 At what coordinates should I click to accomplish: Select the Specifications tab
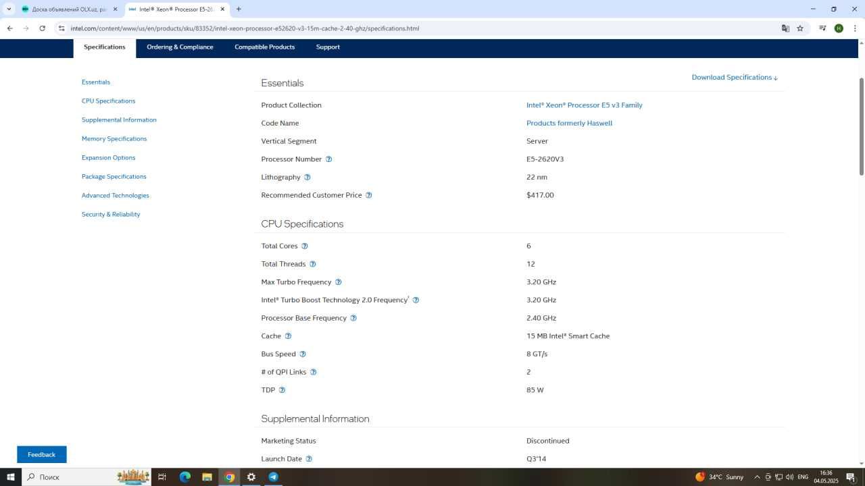pos(105,47)
